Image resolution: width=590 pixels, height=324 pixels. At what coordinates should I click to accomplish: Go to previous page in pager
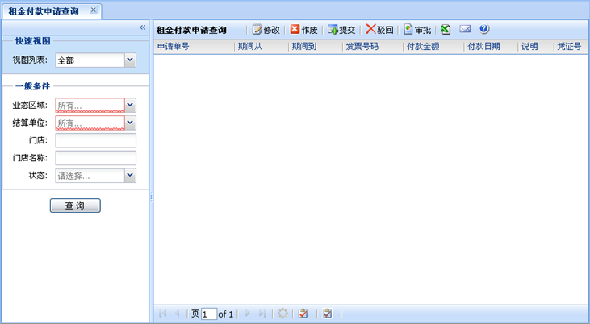click(178, 314)
